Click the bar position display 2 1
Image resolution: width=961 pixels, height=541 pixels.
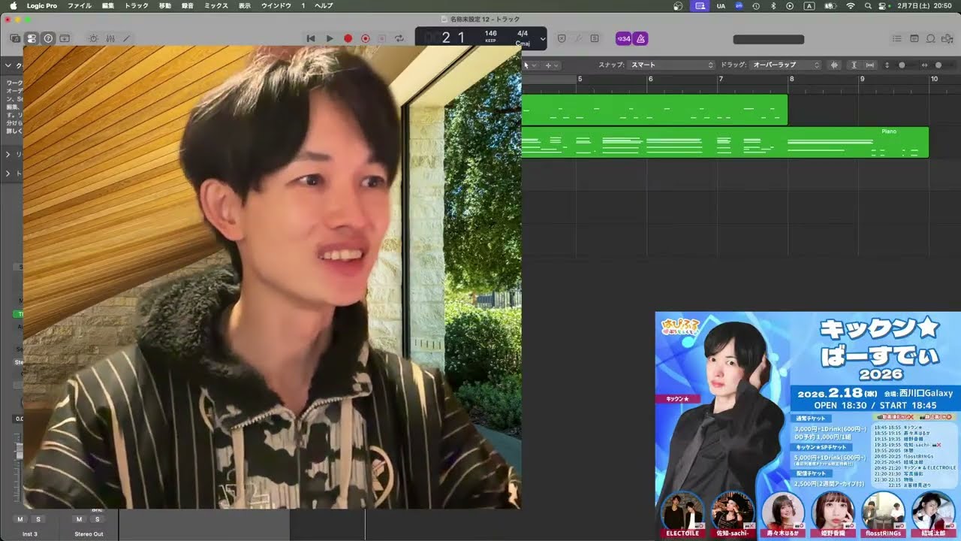[453, 38]
